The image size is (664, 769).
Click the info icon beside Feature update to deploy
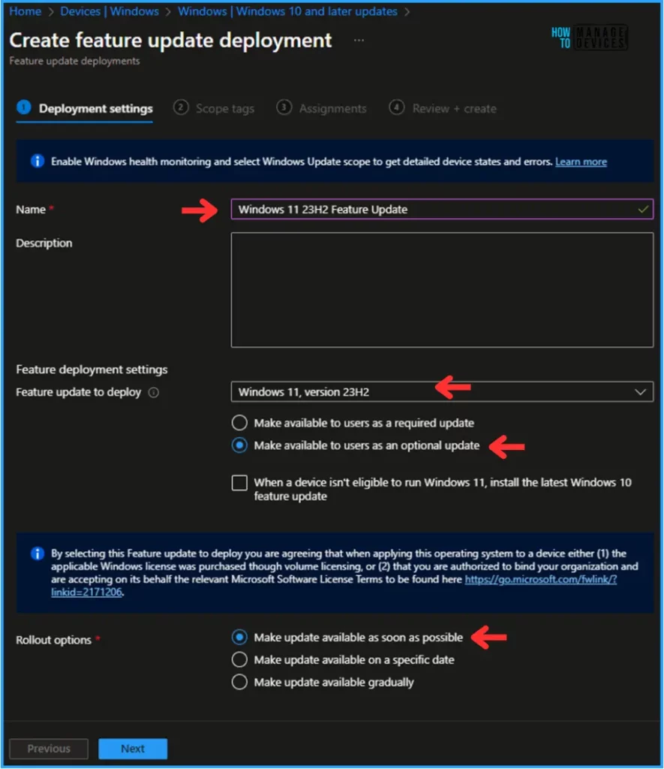click(x=153, y=392)
